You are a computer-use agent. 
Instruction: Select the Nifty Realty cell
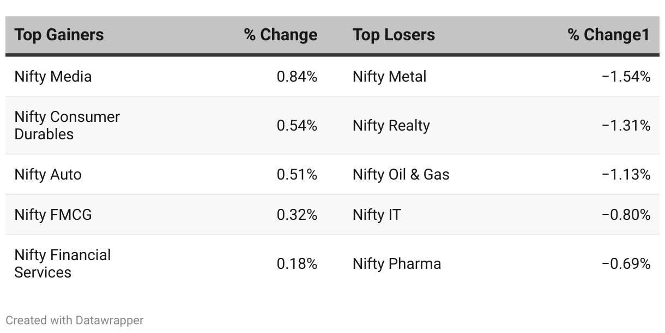pos(391,125)
